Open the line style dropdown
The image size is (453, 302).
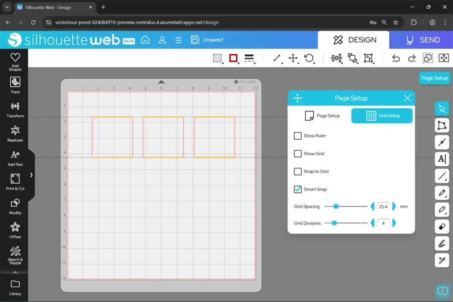click(x=250, y=58)
